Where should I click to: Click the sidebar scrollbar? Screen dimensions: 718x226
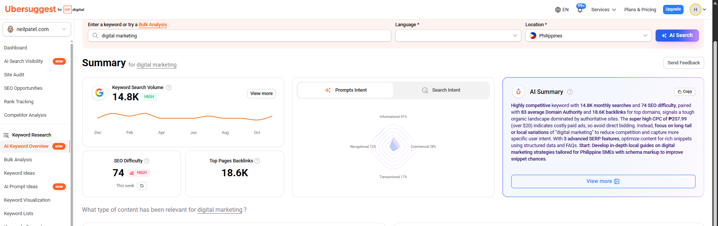[x=72, y=135]
